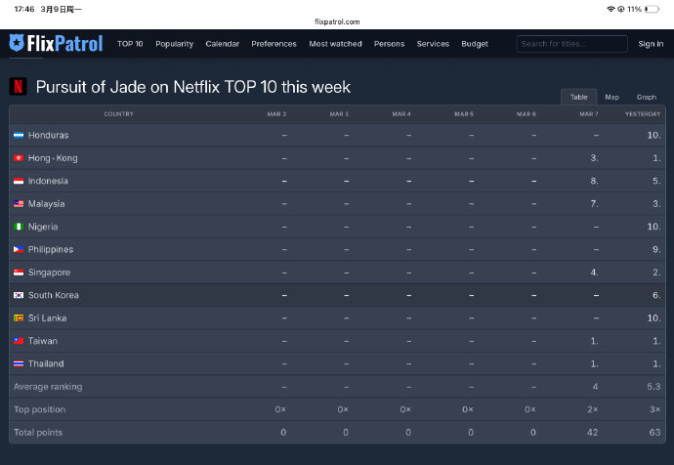Click Total points value 63
Image resolution: width=674 pixels, height=465 pixels.
tap(654, 433)
